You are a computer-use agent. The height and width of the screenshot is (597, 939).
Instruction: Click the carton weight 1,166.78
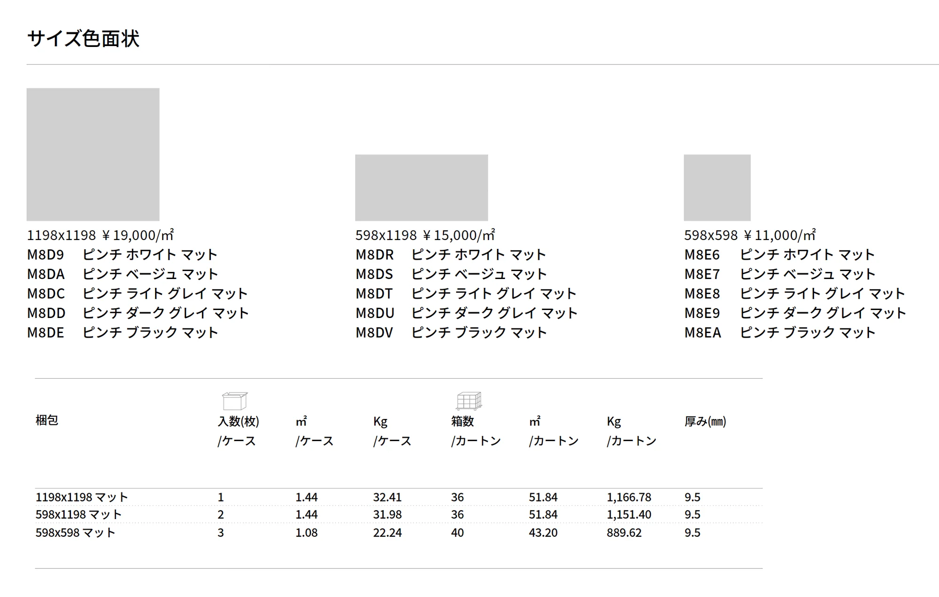pyautogui.click(x=629, y=497)
